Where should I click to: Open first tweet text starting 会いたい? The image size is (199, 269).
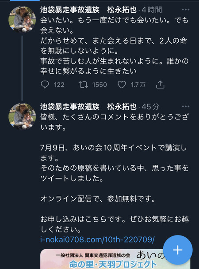pos(115,45)
